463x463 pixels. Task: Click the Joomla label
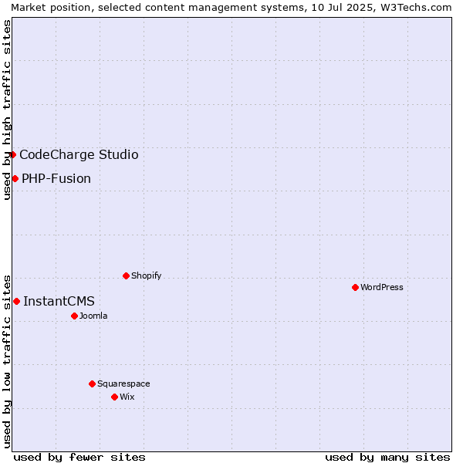point(93,316)
